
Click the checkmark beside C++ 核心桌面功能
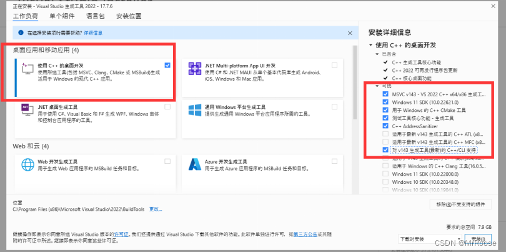(x=385, y=78)
